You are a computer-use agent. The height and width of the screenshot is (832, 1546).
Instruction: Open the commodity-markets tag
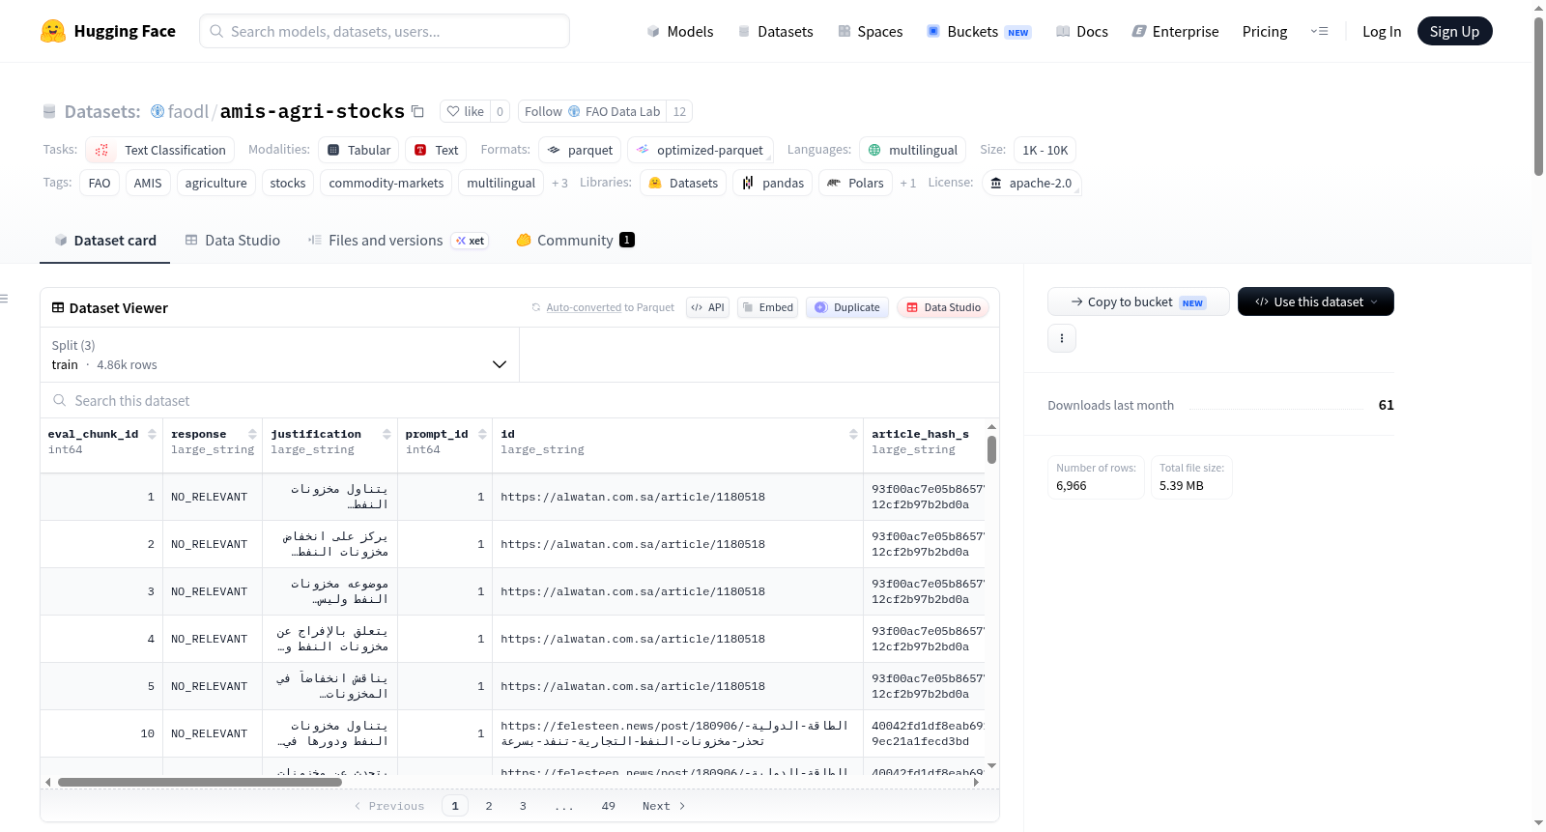pyautogui.click(x=386, y=183)
